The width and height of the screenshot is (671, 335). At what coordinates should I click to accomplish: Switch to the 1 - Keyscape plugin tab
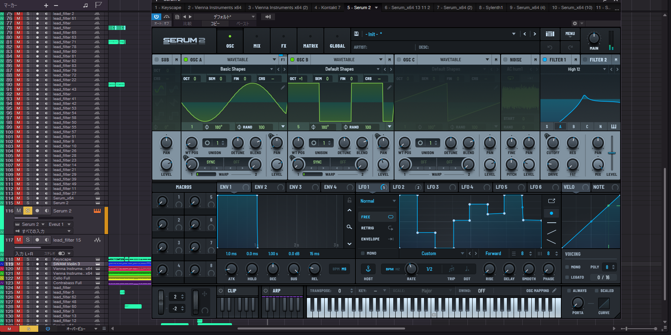point(168,7)
